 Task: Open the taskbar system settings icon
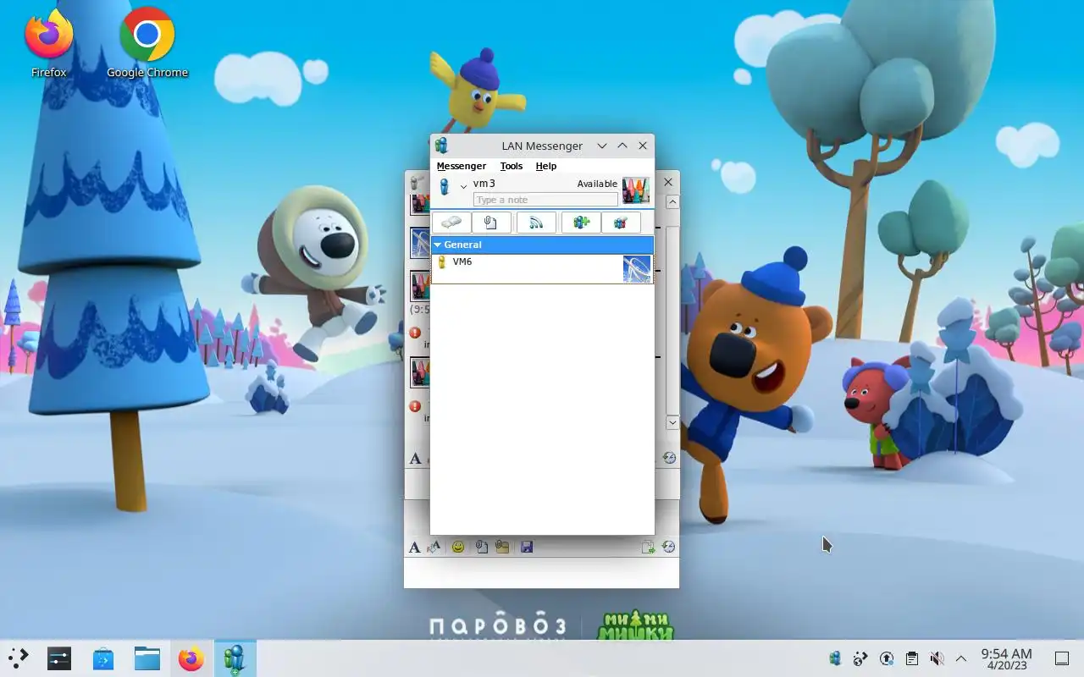coord(59,658)
